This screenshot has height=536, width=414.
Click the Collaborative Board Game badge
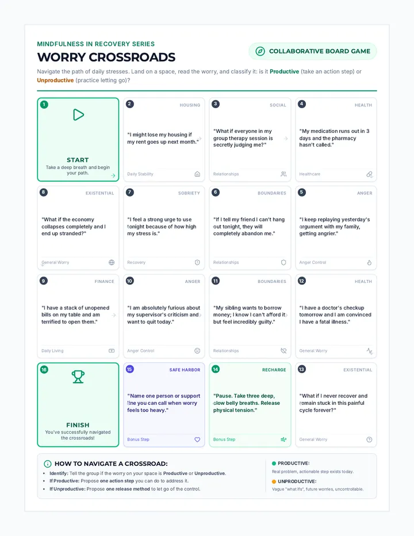(312, 51)
